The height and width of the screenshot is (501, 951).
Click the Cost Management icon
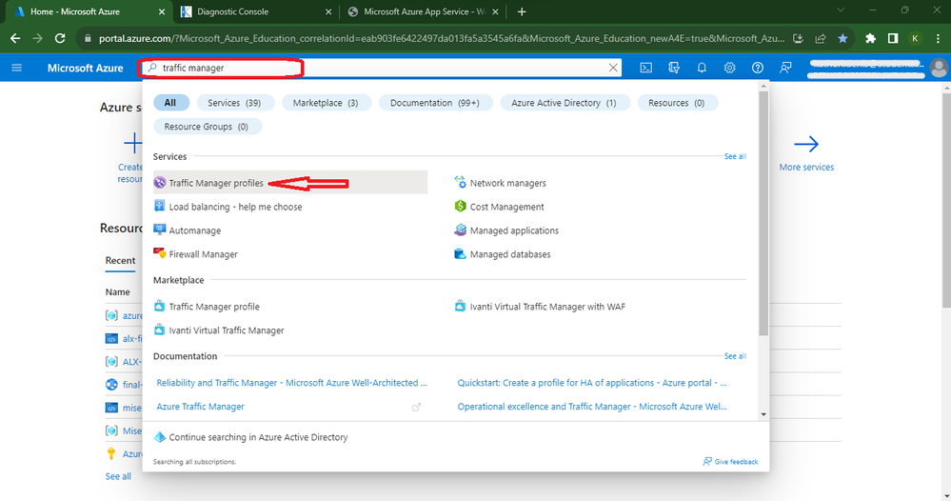point(461,207)
